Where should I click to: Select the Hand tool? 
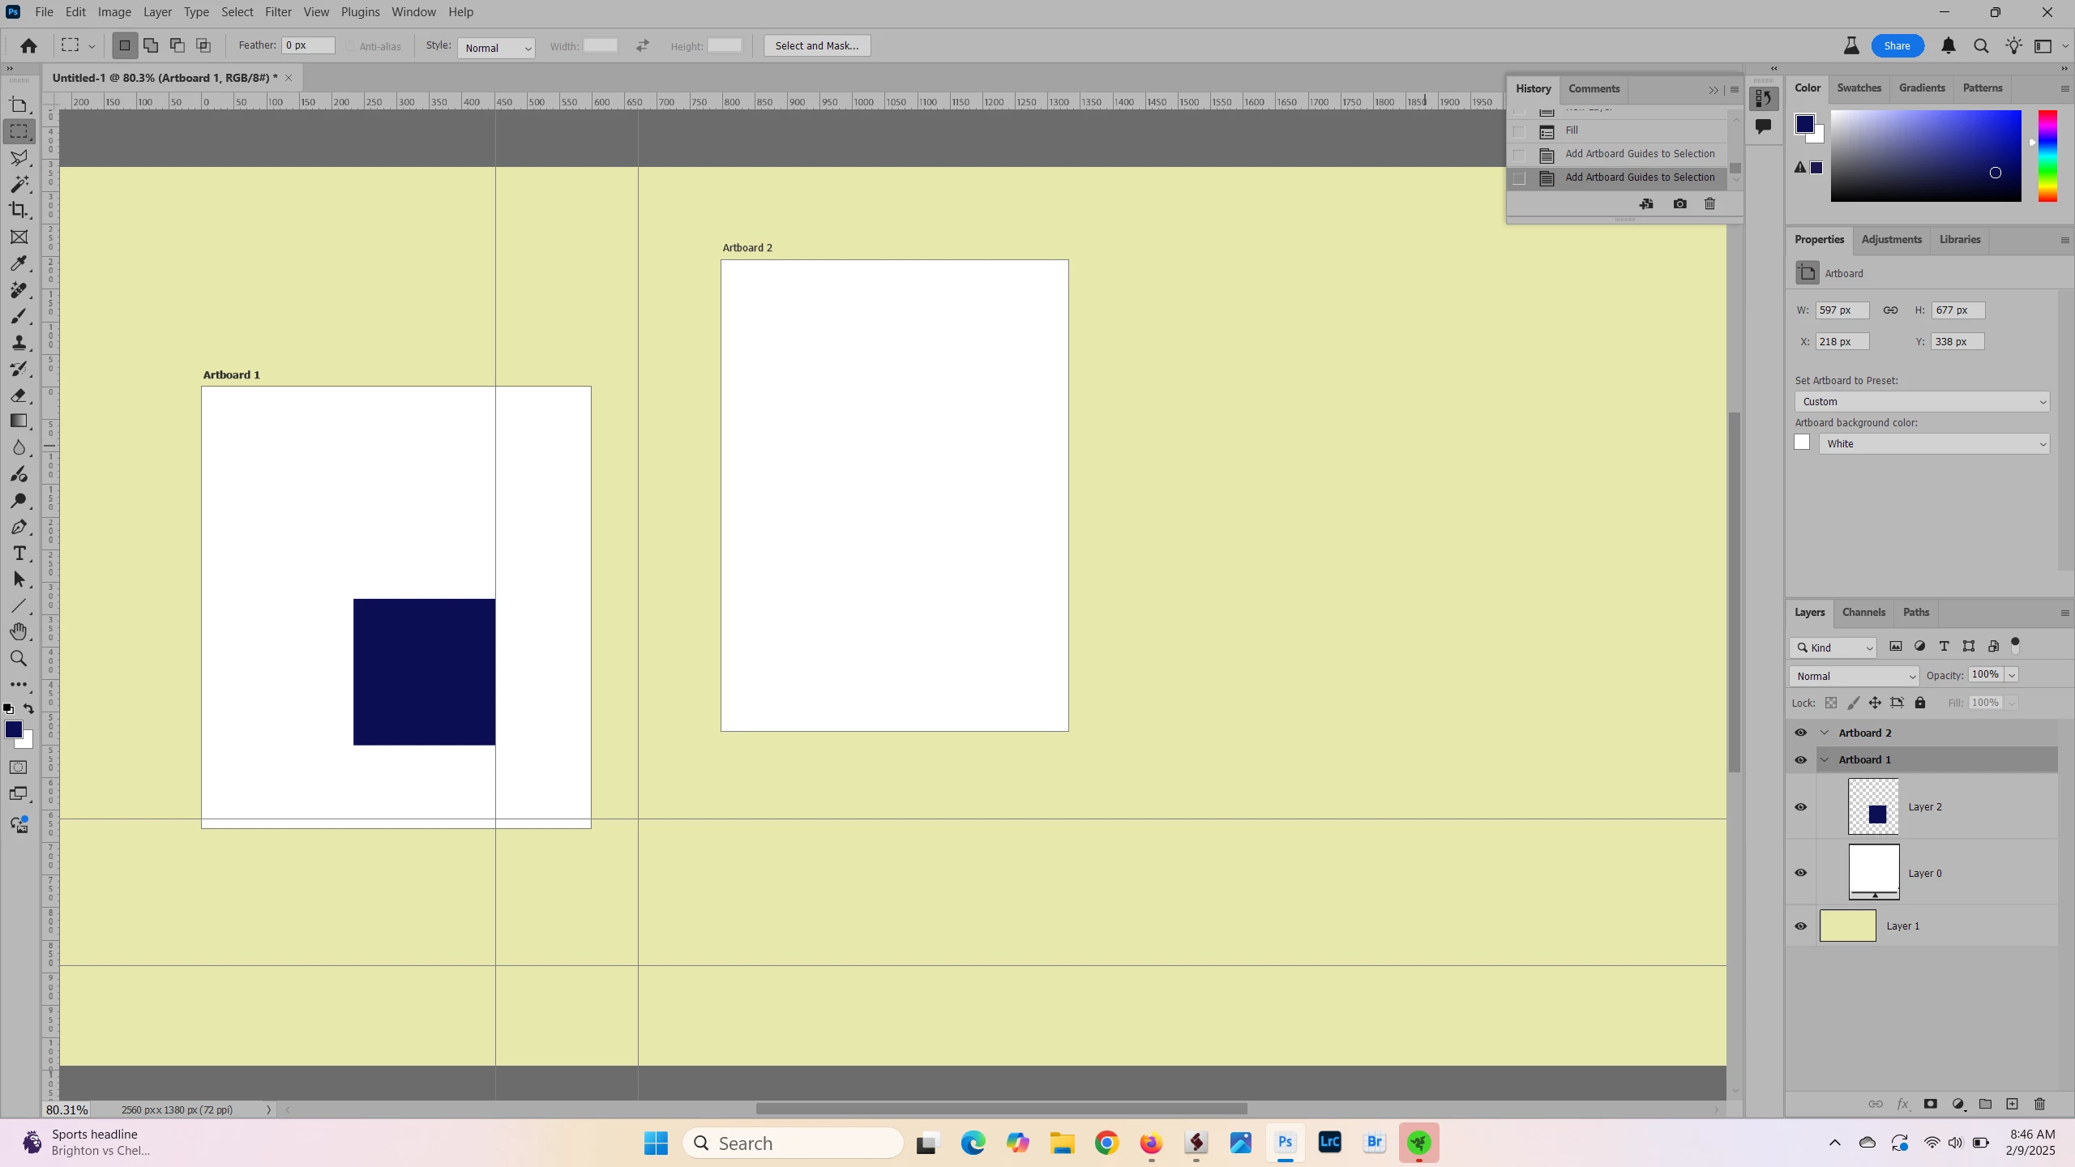19,632
